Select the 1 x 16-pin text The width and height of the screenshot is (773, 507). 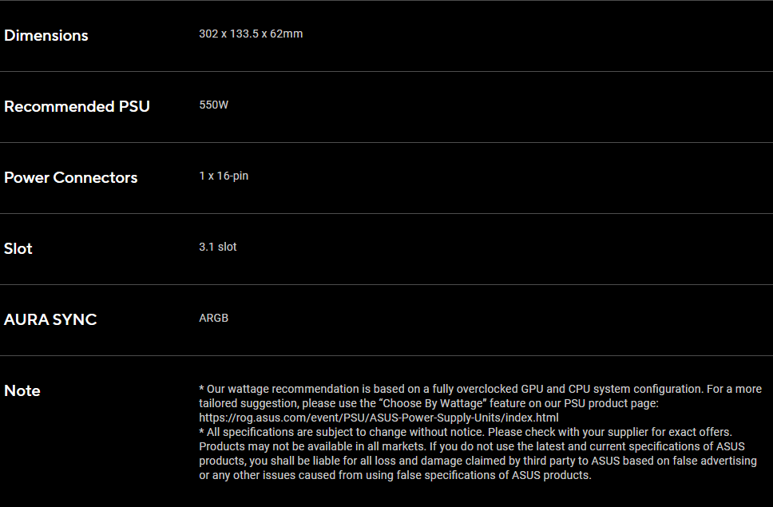click(224, 176)
